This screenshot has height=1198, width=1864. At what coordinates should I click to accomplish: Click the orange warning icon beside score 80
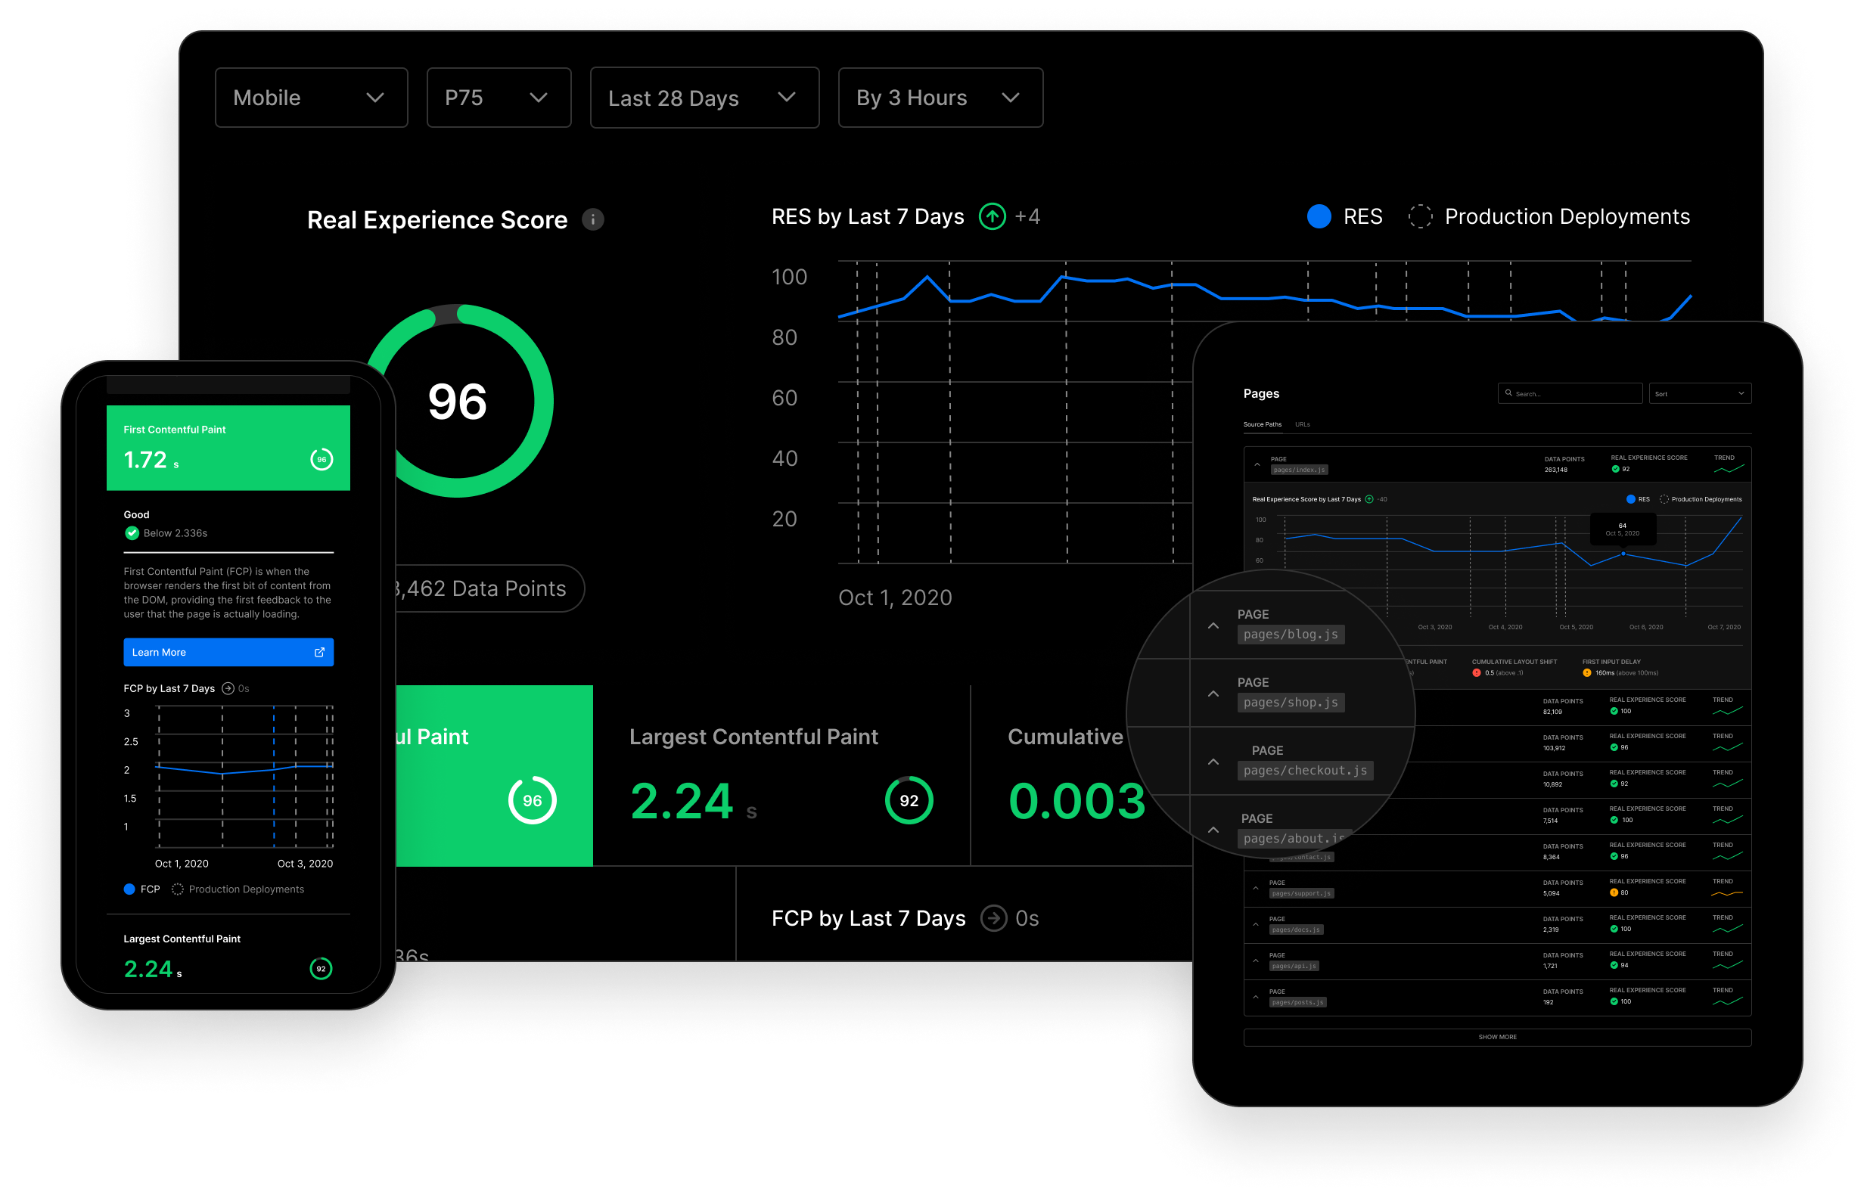1614,893
